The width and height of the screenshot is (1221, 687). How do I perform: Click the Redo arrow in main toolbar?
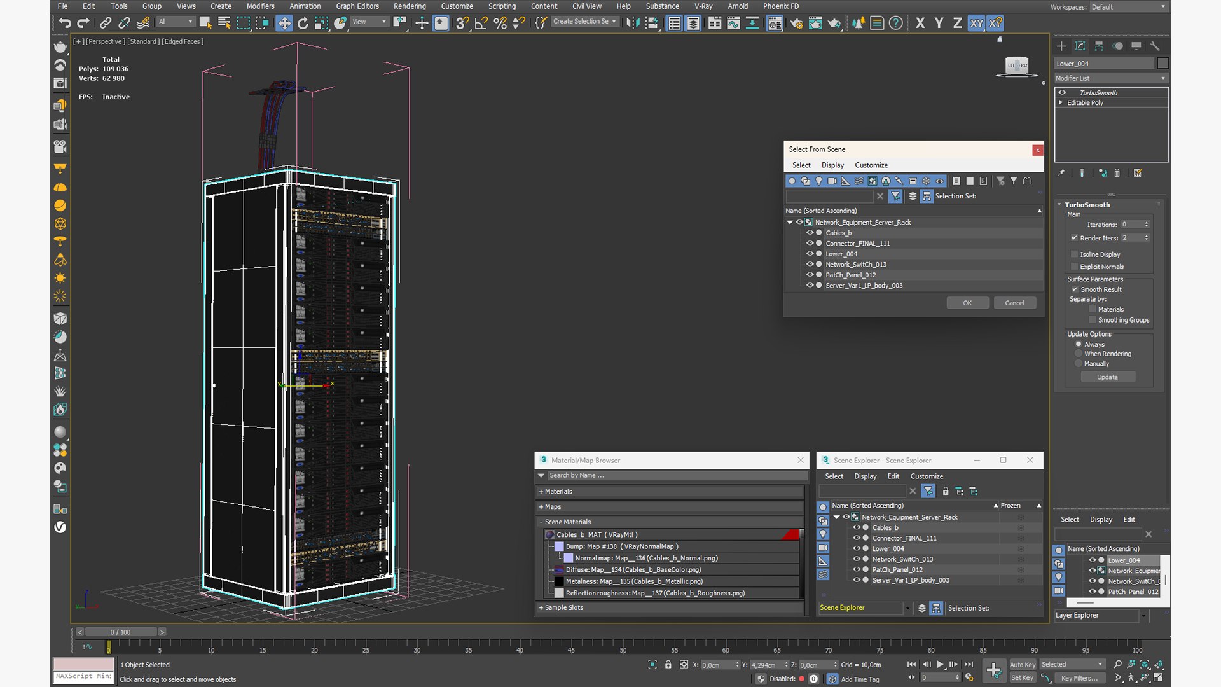click(x=83, y=23)
